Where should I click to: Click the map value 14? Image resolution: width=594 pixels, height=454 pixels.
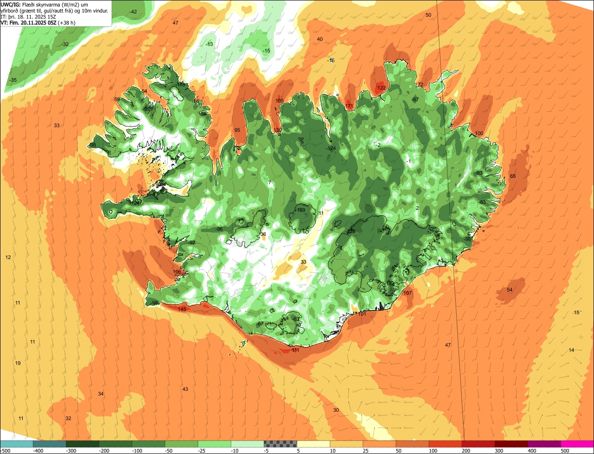pos(571,350)
